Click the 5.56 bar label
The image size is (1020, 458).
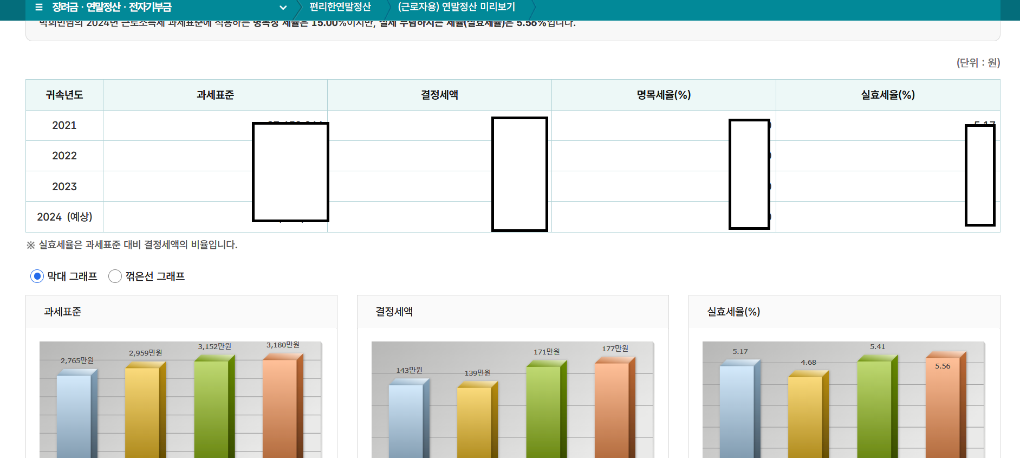coord(943,366)
